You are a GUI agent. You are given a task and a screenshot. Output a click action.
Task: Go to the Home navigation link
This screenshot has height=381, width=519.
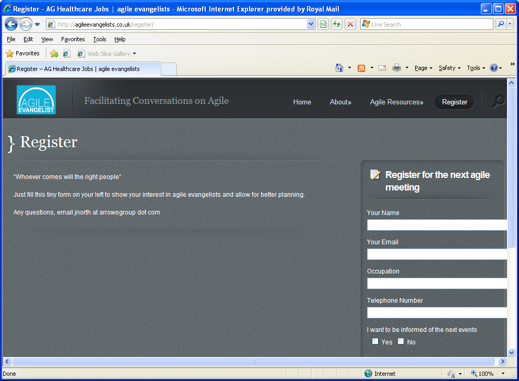click(x=302, y=102)
